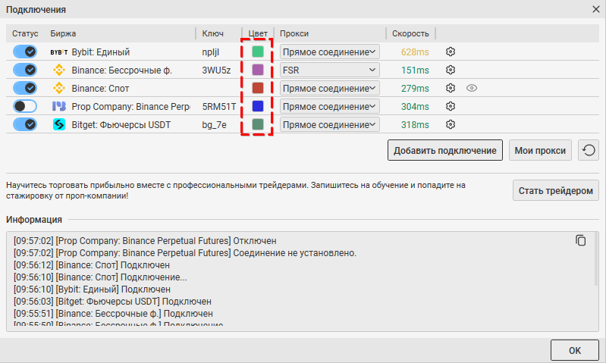Click the refresh connections icon button
606x363 pixels.
coord(589,150)
